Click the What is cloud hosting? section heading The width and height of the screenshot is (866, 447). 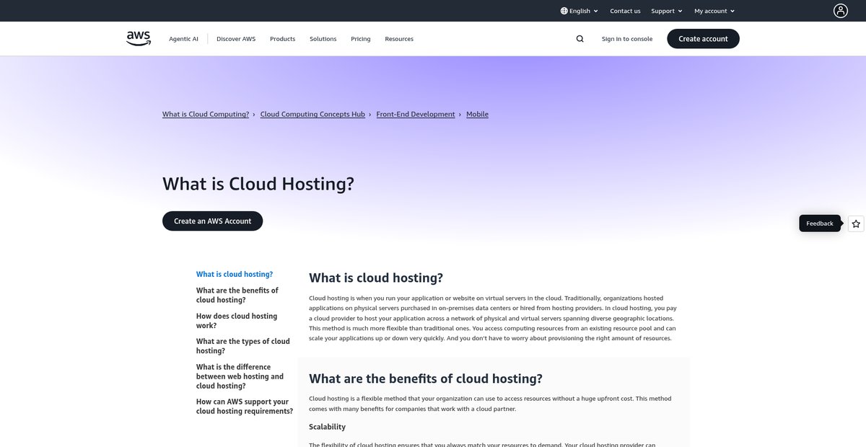pyautogui.click(x=376, y=278)
